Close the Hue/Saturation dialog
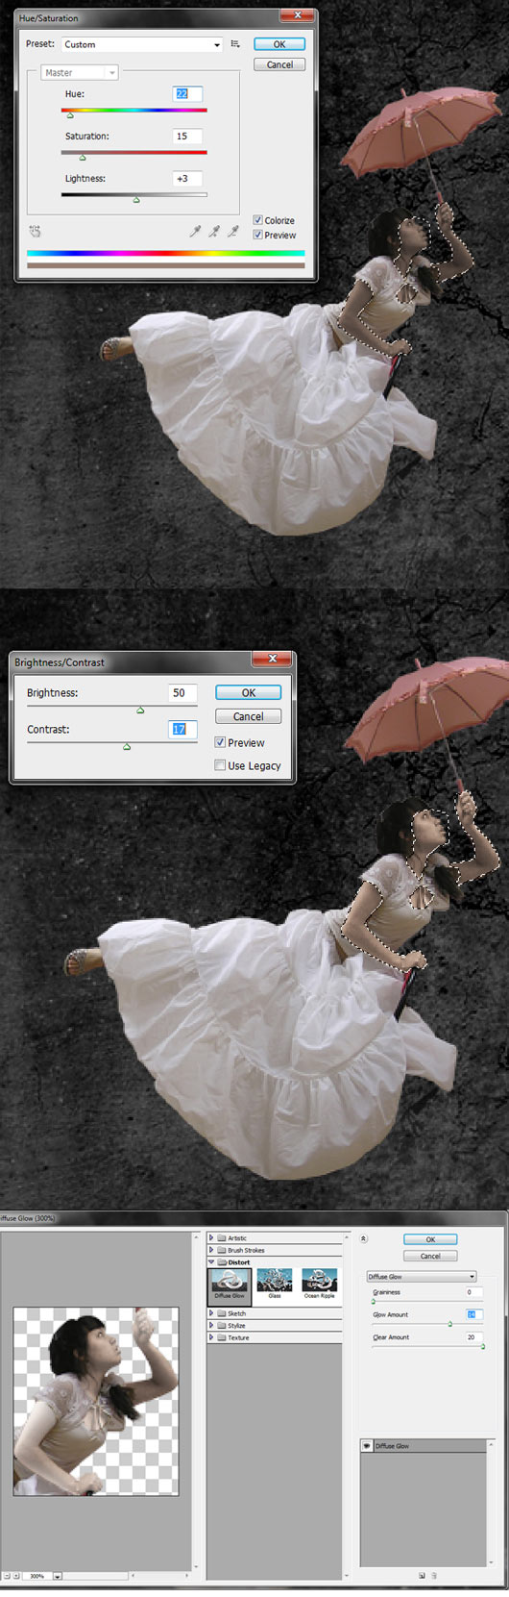Viewport: 509px width, 1597px height. pos(297,15)
